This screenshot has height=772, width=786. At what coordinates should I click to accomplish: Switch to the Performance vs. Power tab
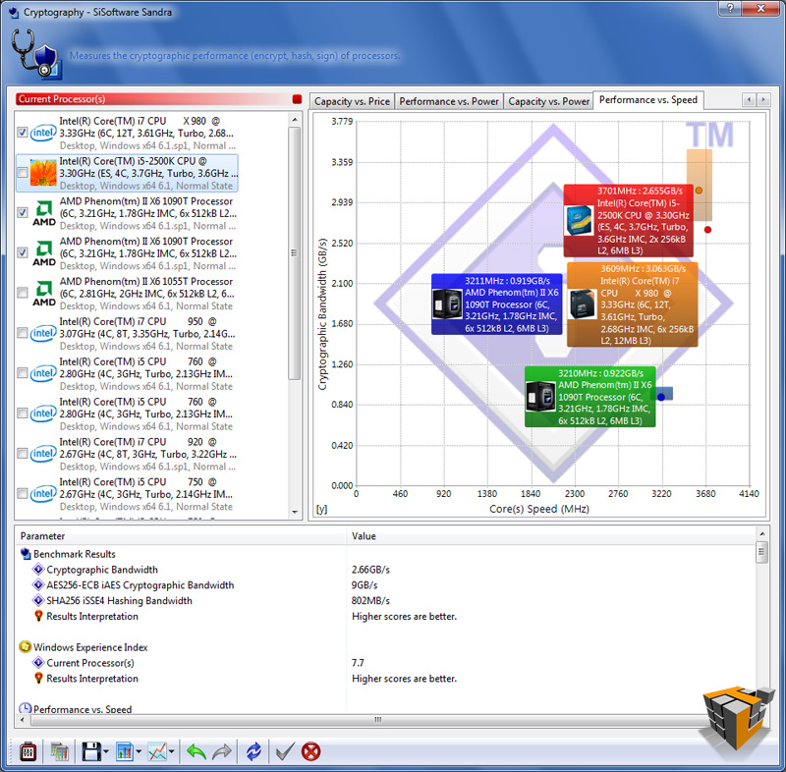point(449,101)
